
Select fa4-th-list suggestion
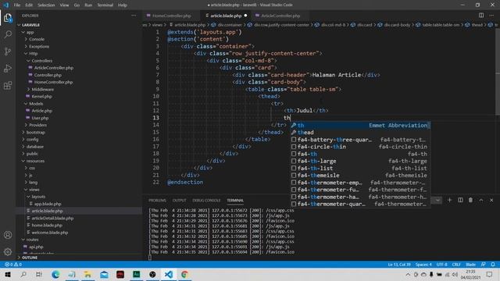tap(360, 169)
